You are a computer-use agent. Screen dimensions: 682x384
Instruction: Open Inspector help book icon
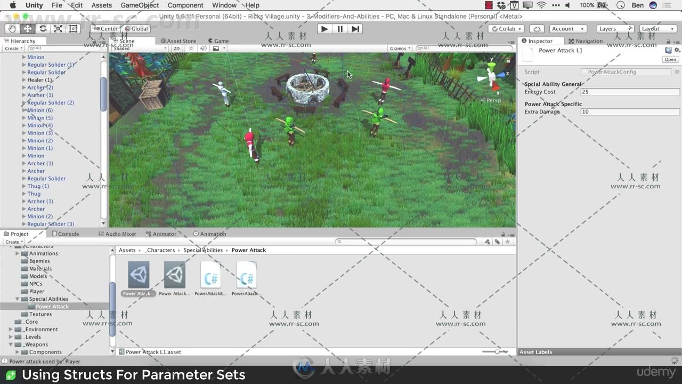click(668, 50)
